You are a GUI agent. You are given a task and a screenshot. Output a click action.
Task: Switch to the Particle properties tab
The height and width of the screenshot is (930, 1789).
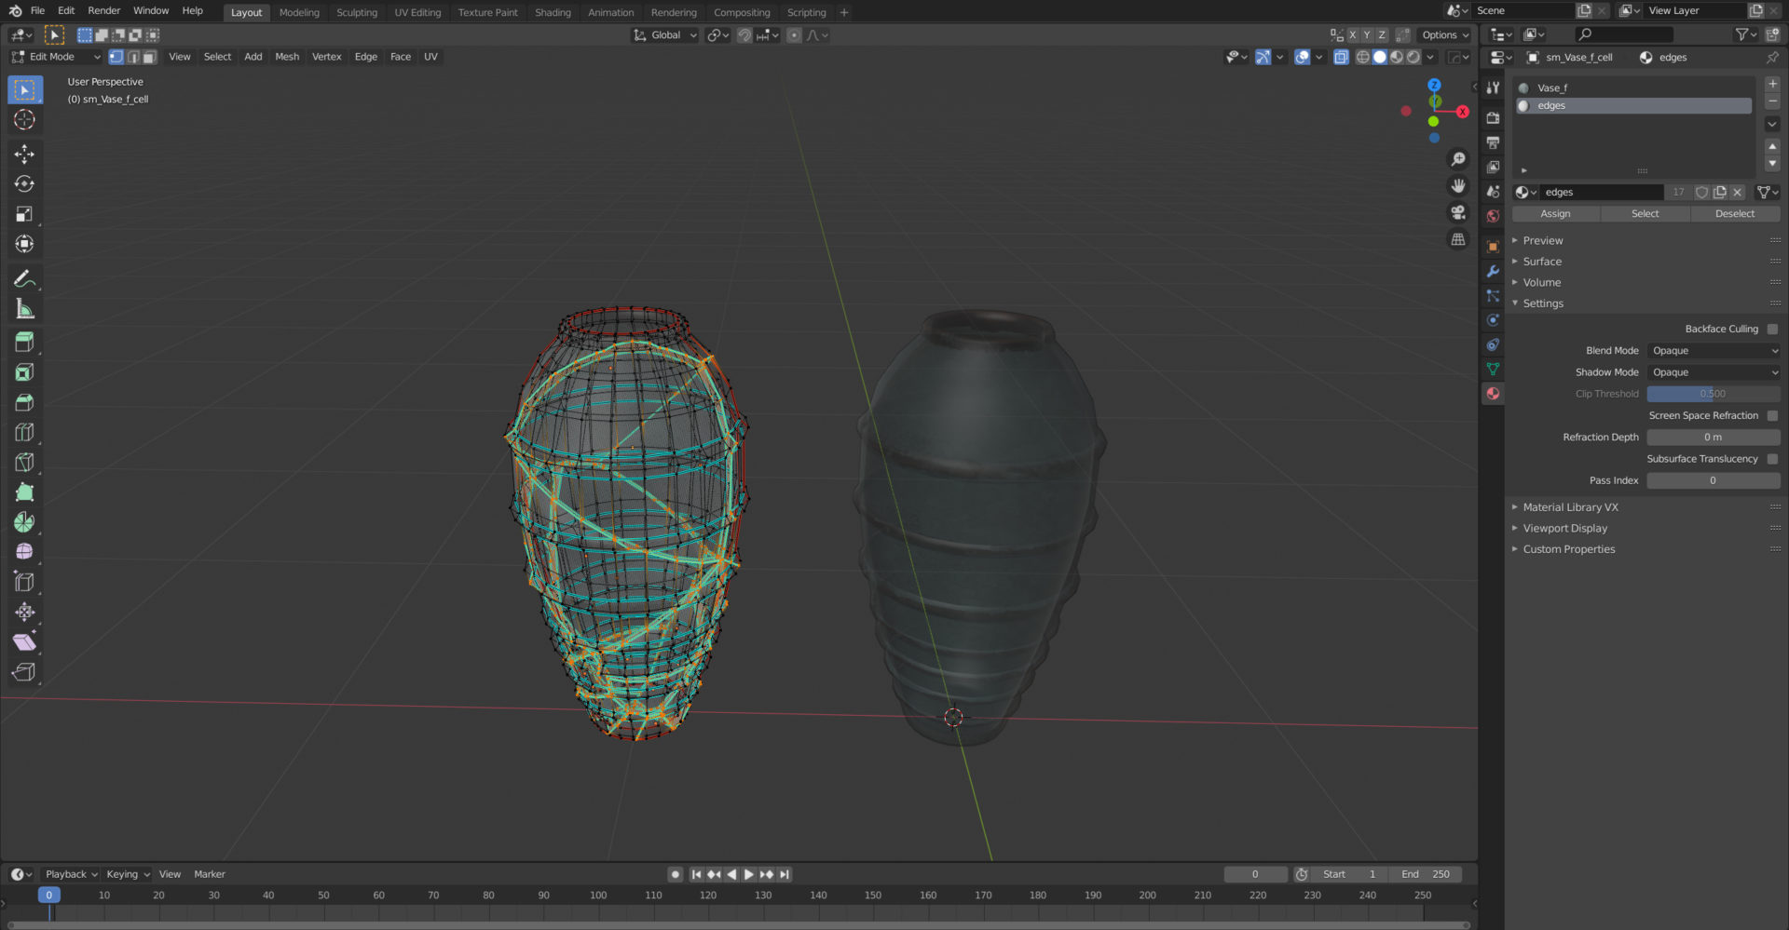[1493, 296]
